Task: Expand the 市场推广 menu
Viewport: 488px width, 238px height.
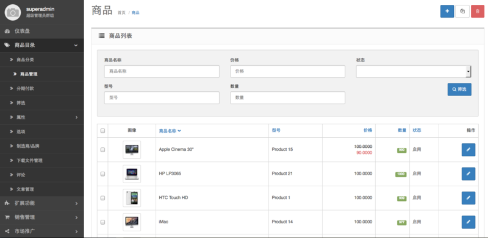Action: tap(41, 231)
